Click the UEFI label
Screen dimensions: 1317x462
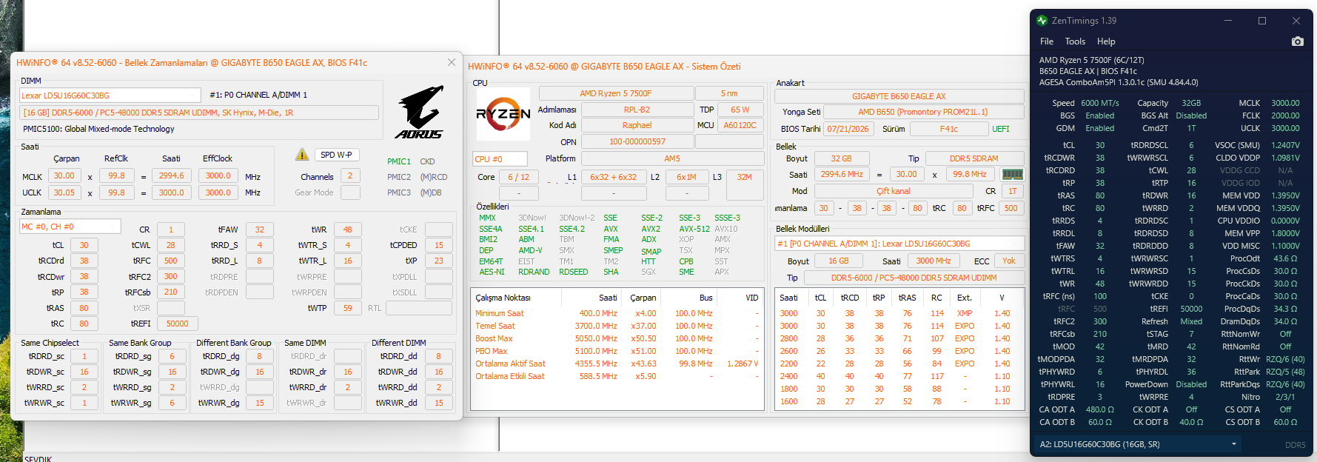(1000, 129)
